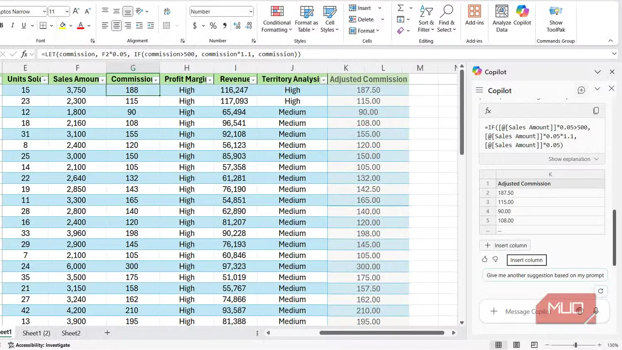Open the Conditional Formatting menu
This screenshot has width=622, height=350.
tap(277, 19)
